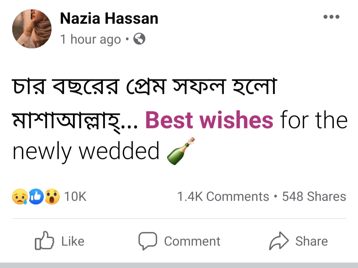Click the Comment speech bubble icon
Screen dimensions: 358x268
pos(147,241)
